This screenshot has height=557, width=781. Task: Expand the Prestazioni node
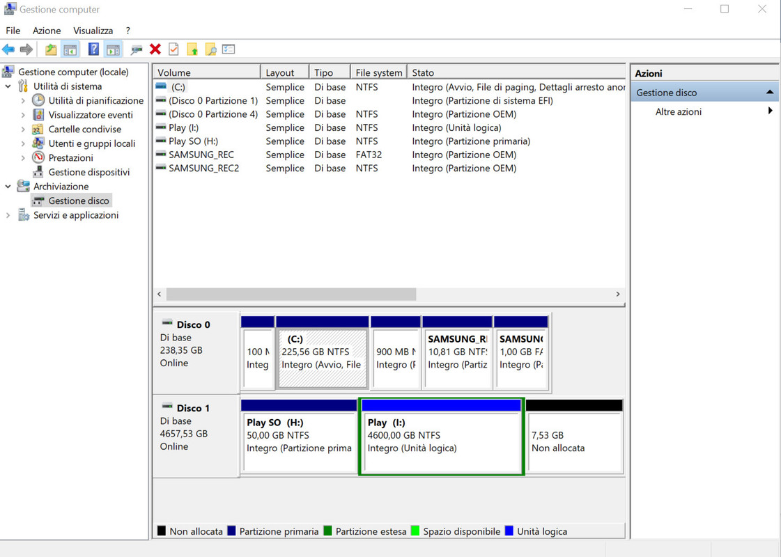click(23, 158)
